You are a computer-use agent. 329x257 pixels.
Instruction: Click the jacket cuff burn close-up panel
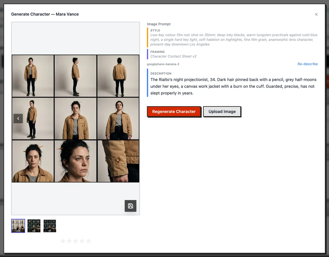[118, 161]
